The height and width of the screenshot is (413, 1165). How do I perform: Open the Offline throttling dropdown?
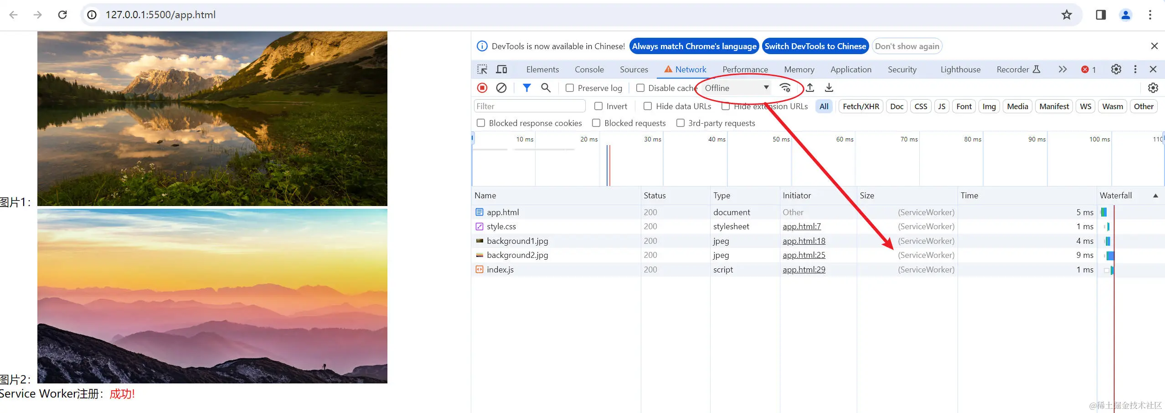tap(736, 88)
